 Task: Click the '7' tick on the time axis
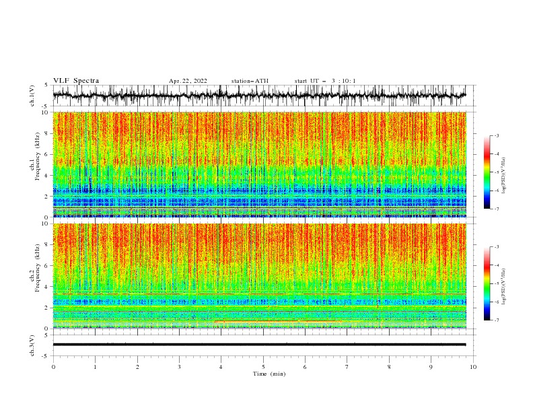click(347, 367)
